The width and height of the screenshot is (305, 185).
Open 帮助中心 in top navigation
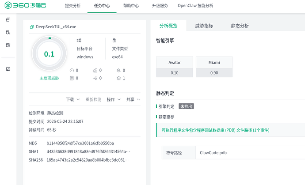131,6
